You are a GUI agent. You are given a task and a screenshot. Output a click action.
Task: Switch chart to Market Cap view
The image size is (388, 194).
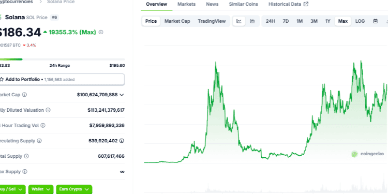(177, 21)
